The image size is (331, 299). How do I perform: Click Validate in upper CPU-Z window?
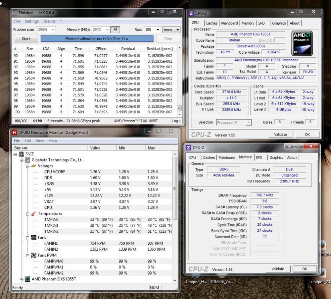coord(280,135)
